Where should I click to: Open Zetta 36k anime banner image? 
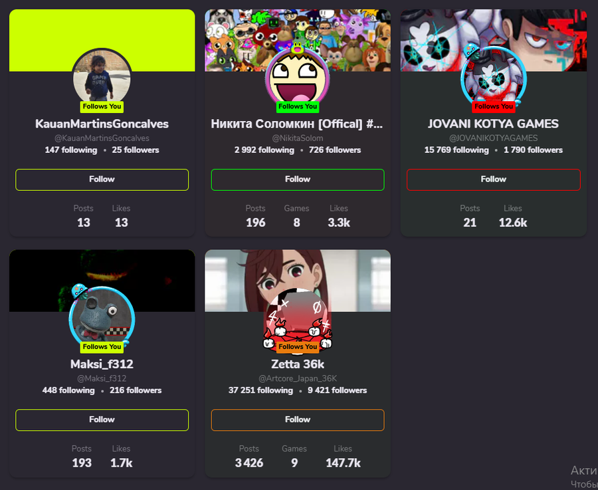298,281
